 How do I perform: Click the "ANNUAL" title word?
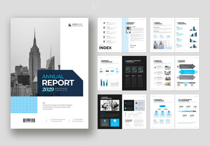tap(53, 77)
